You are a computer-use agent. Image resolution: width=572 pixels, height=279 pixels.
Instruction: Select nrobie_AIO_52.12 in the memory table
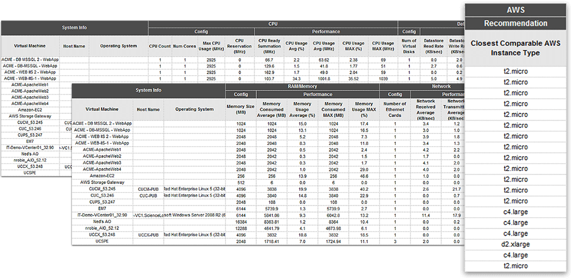click(102, 228)
